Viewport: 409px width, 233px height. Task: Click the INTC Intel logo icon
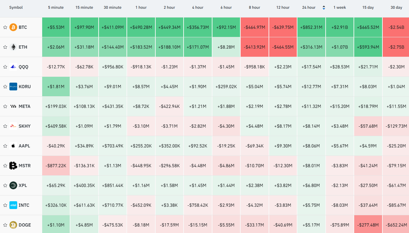(13, 205)
